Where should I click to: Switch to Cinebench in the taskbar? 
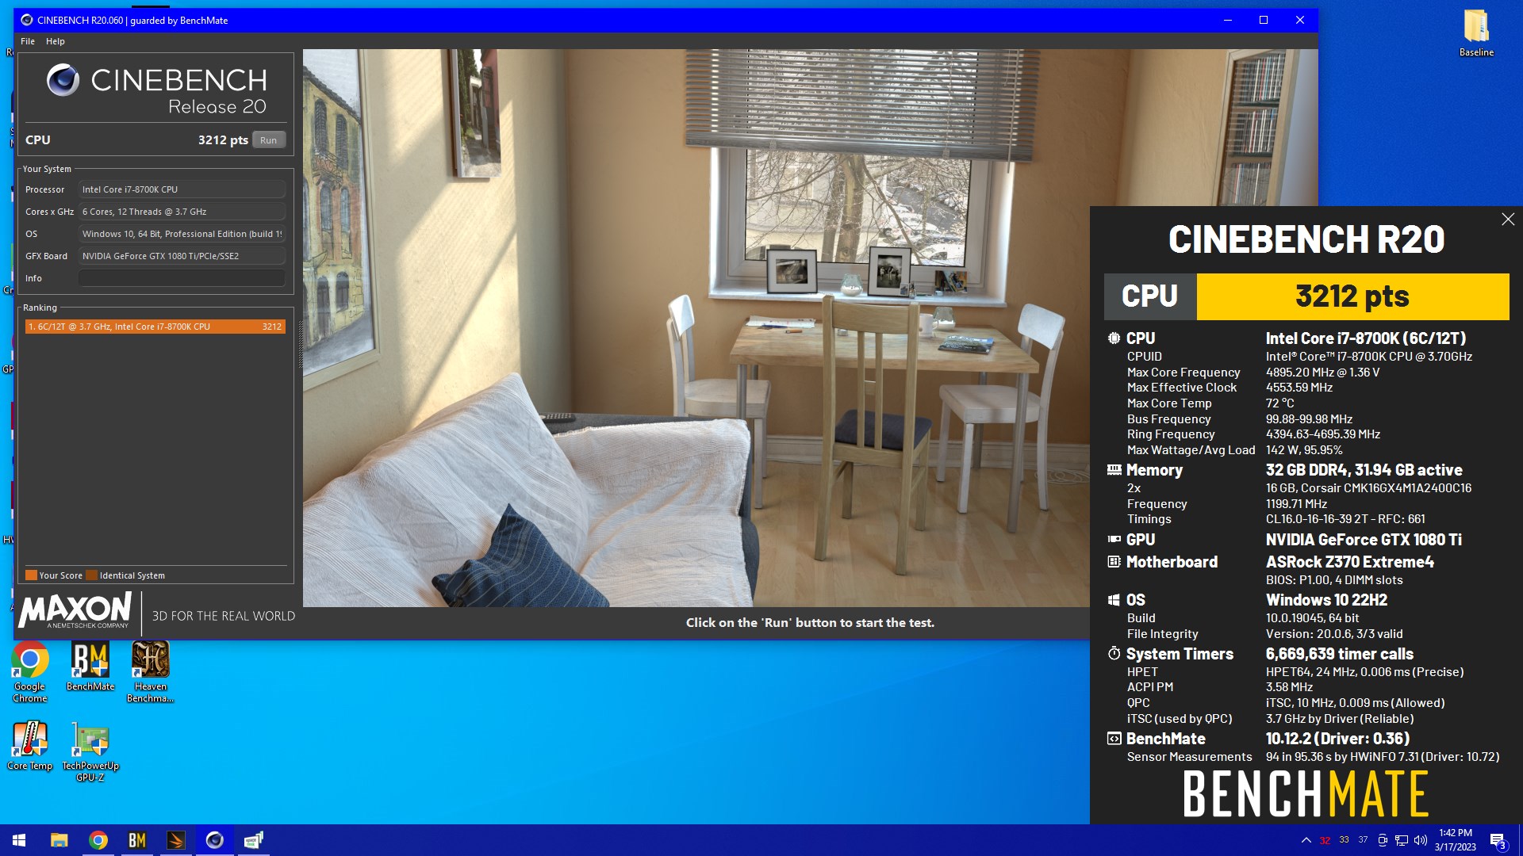pyautogui.click(x=214, y=840)
